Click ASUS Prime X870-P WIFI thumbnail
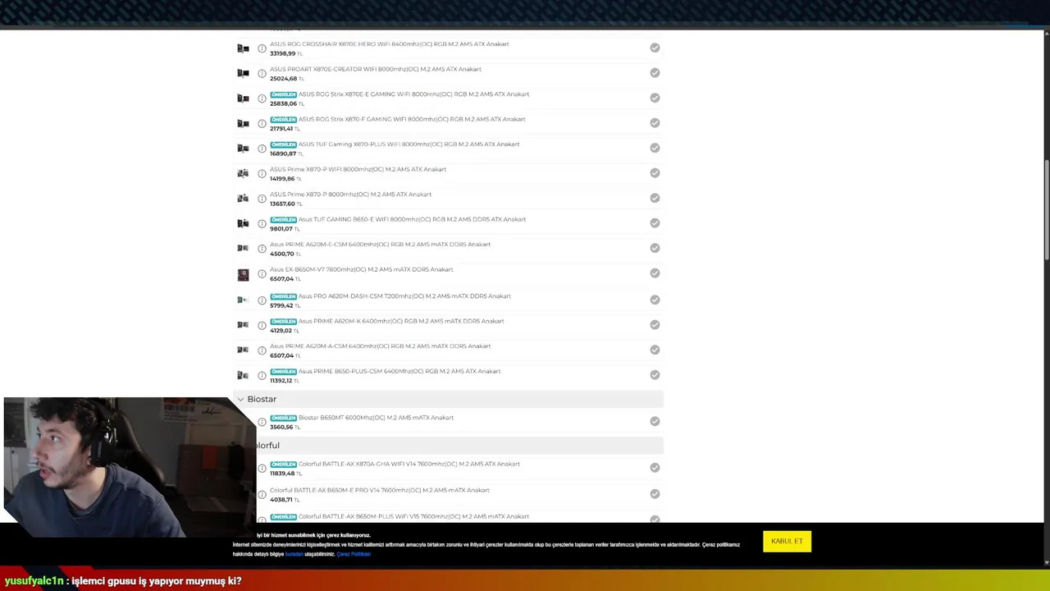Image resolution: width=1050 pixels, height=591 pixels. [x=243, y=173]
